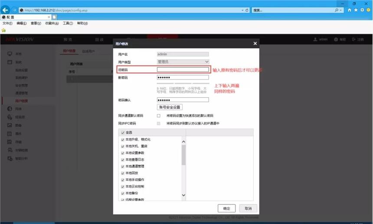
Task: Enable the 同步通道默认密码 checkbox
Action: point(159,116)
